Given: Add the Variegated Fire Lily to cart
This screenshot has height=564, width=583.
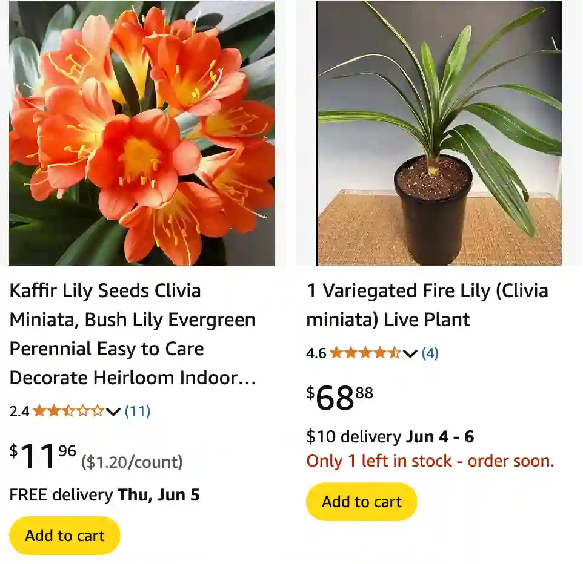Looking at the screenshot, I should coord(361,502).
